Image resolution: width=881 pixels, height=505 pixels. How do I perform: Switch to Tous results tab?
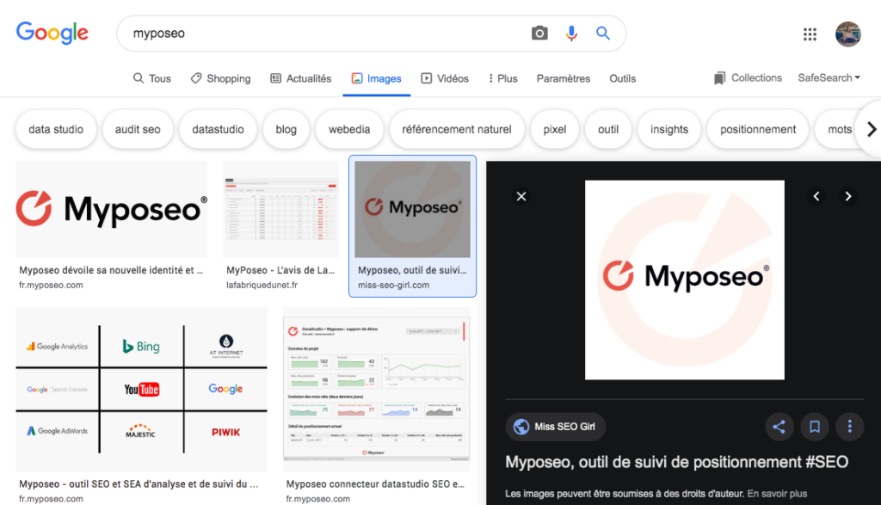point(151,78)
